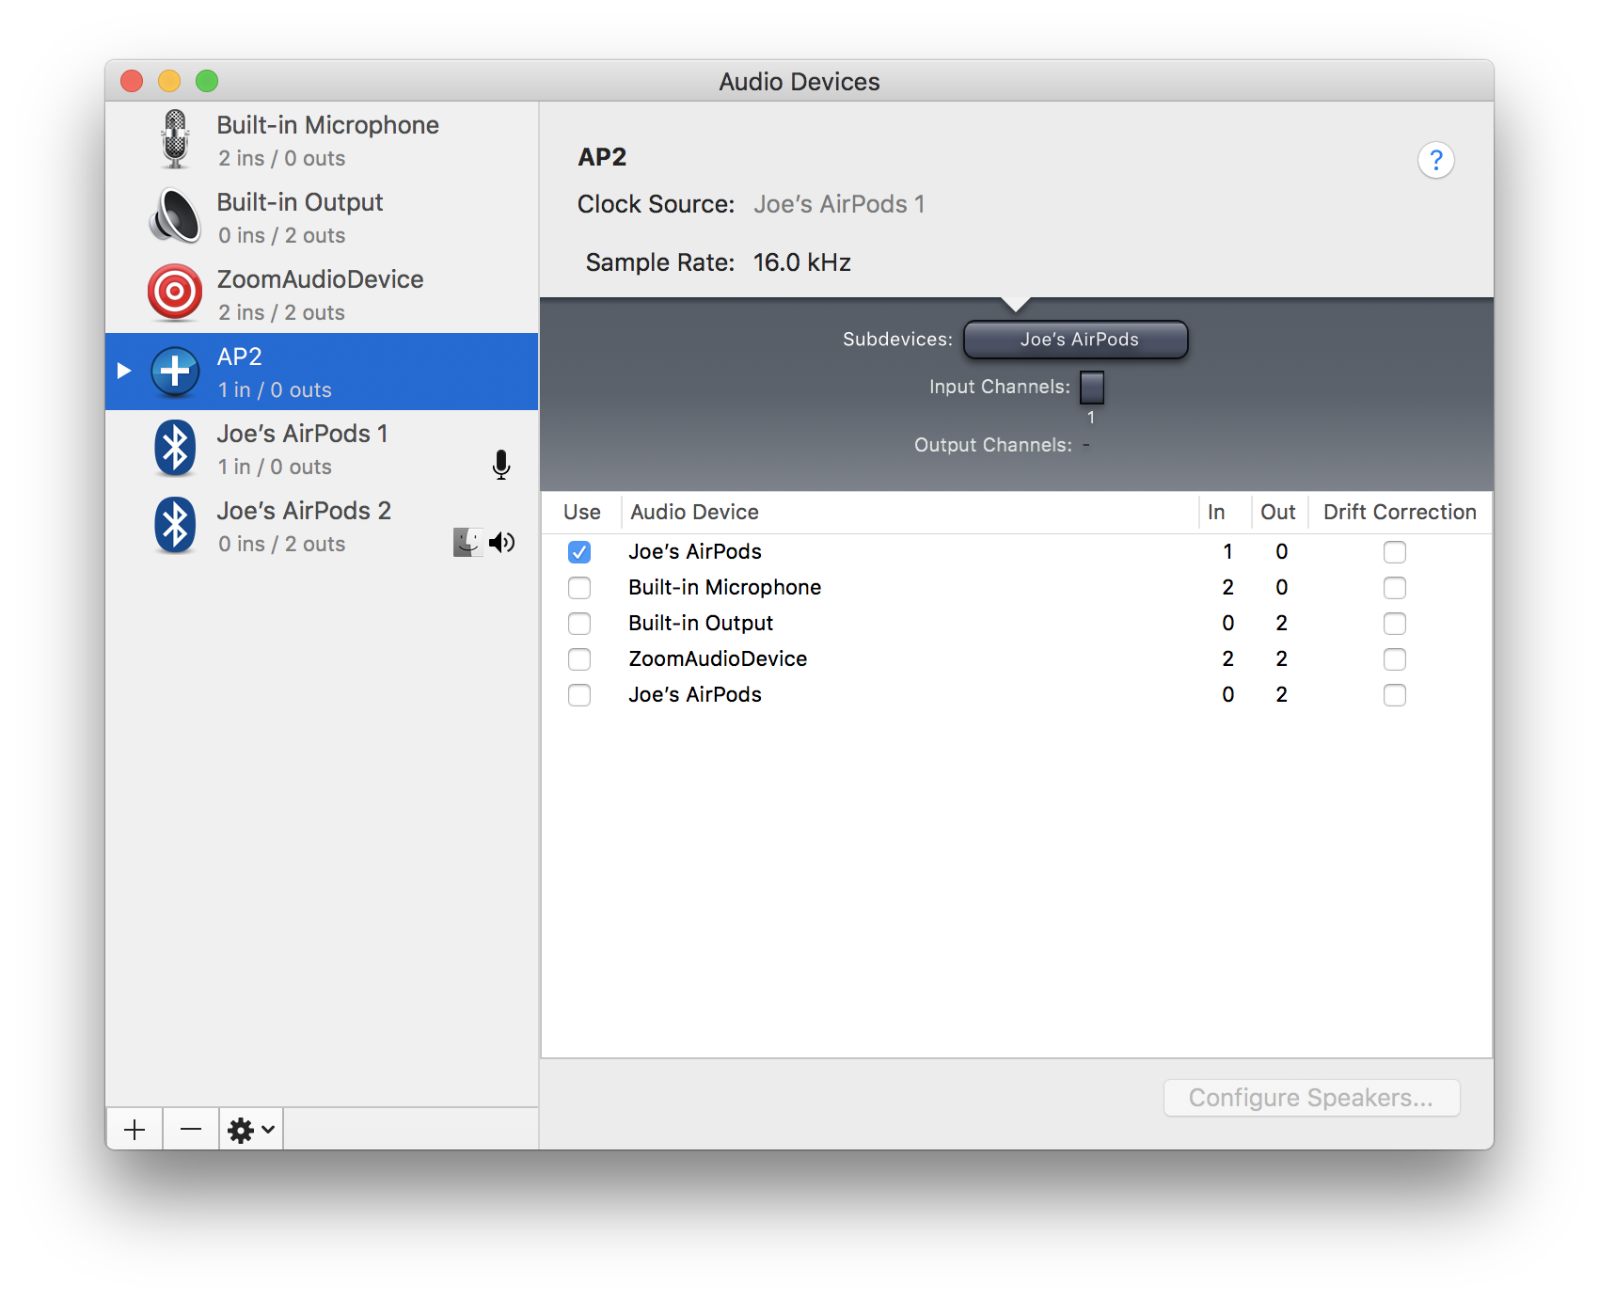Enable Use checkbox for Built-in Output
This screenshot has height=1300, width=1599.
[579, 624]
